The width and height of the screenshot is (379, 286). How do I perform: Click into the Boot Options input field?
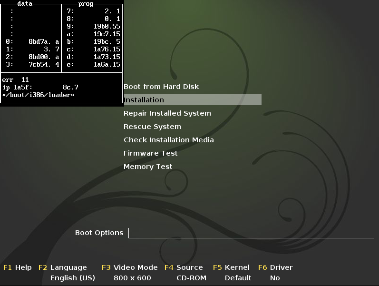[251, 233]
